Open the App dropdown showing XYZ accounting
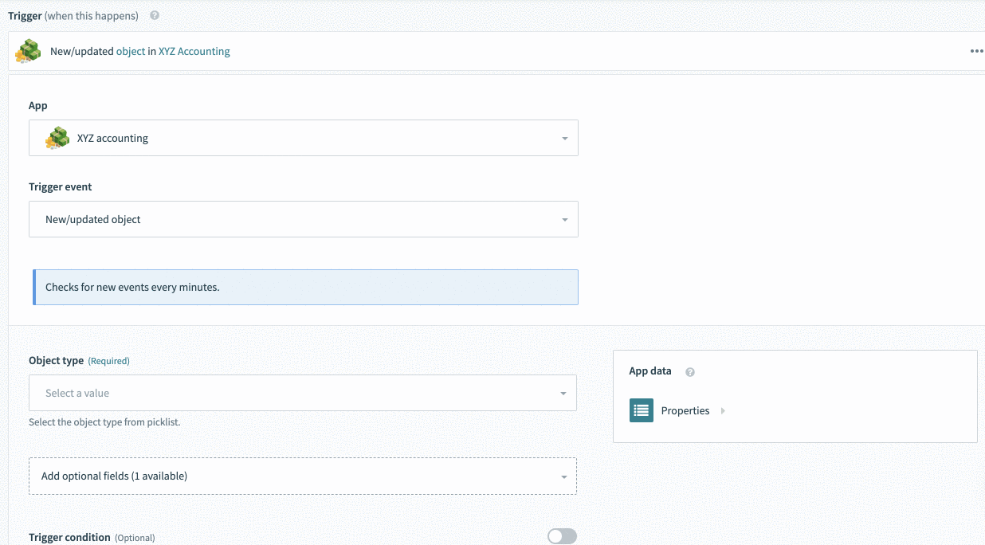Image resolution: width=985 pixels, height=545 pixels. [x=303, y=137]
